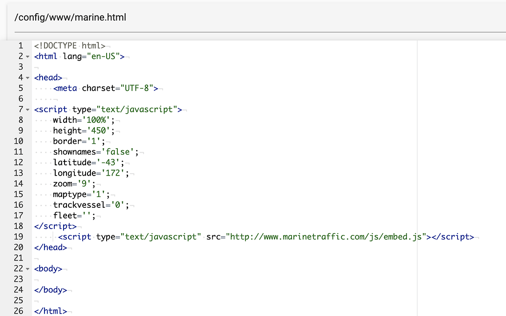The image size is (506, 316).
Task: Place cursor on shownames 'false' value
Action: 119,152
